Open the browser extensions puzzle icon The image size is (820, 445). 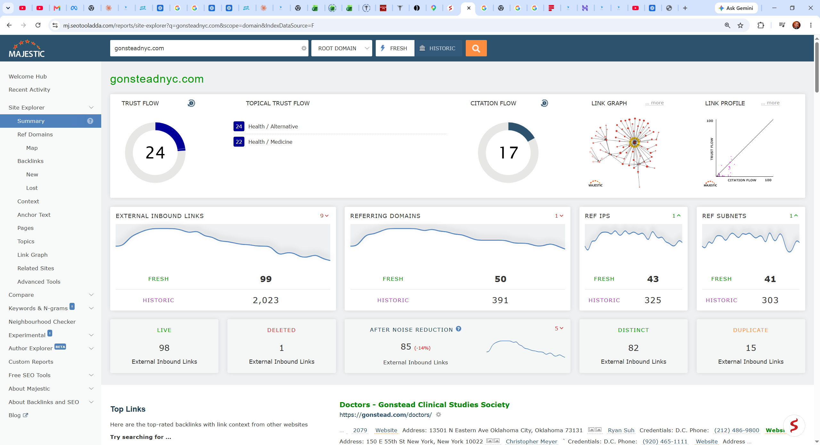click(761, 25)
